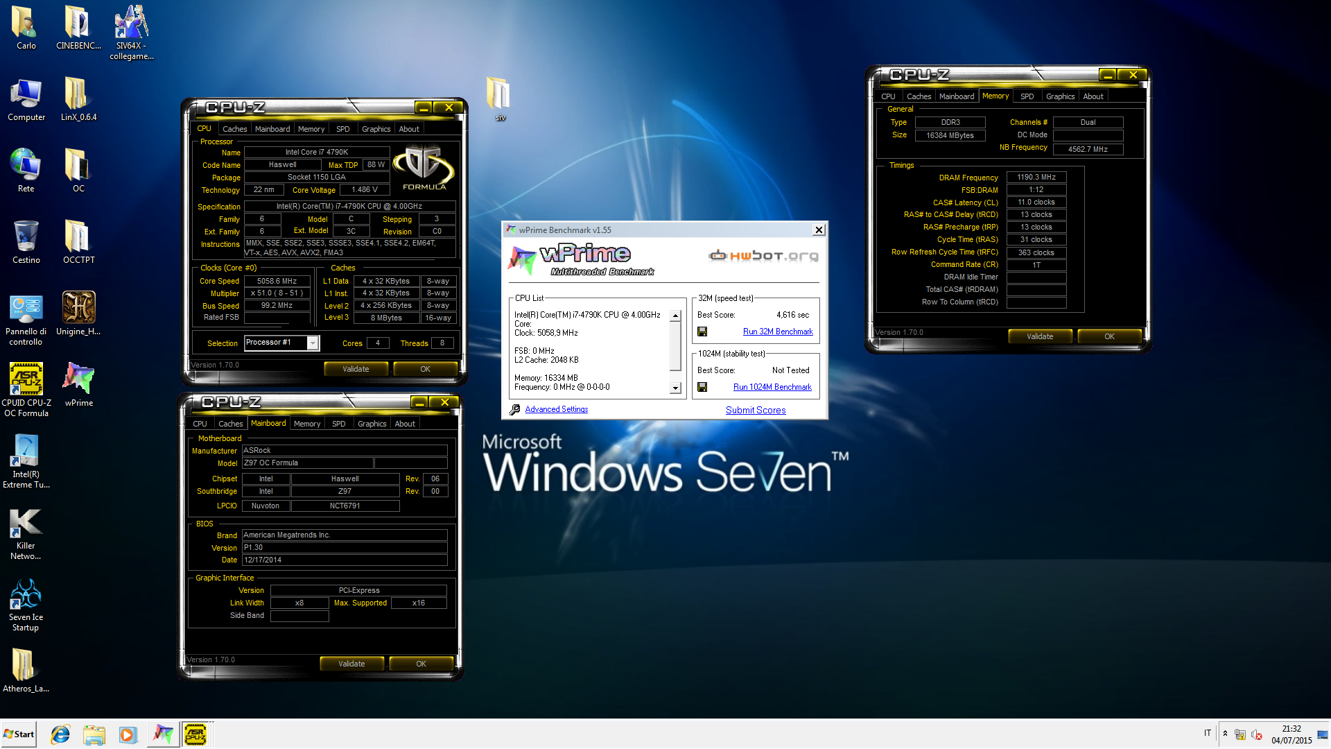Click Run 1024M Benchmark link
The width and height of the screenshot is (1331, 749).
772,387
